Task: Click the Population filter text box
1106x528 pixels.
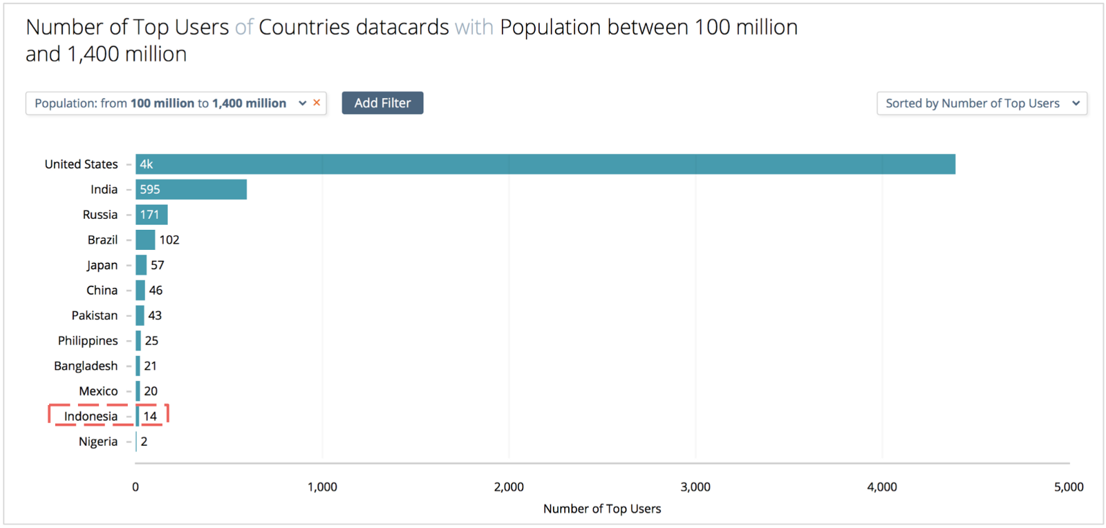Action: pyautogui.click(x=160, y=103)
